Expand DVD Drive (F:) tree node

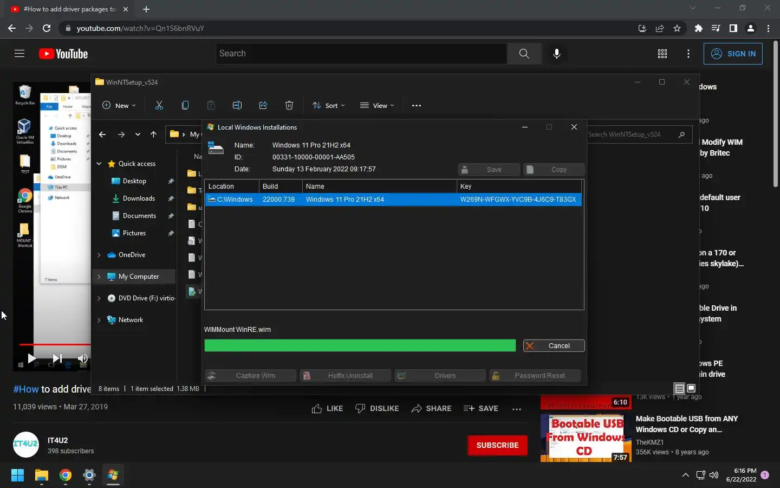click(99, 298)
